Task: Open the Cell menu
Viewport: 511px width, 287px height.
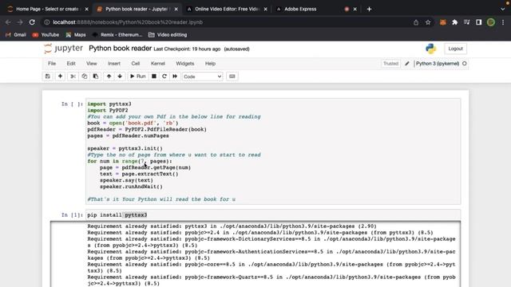Action: coord(136,64)
